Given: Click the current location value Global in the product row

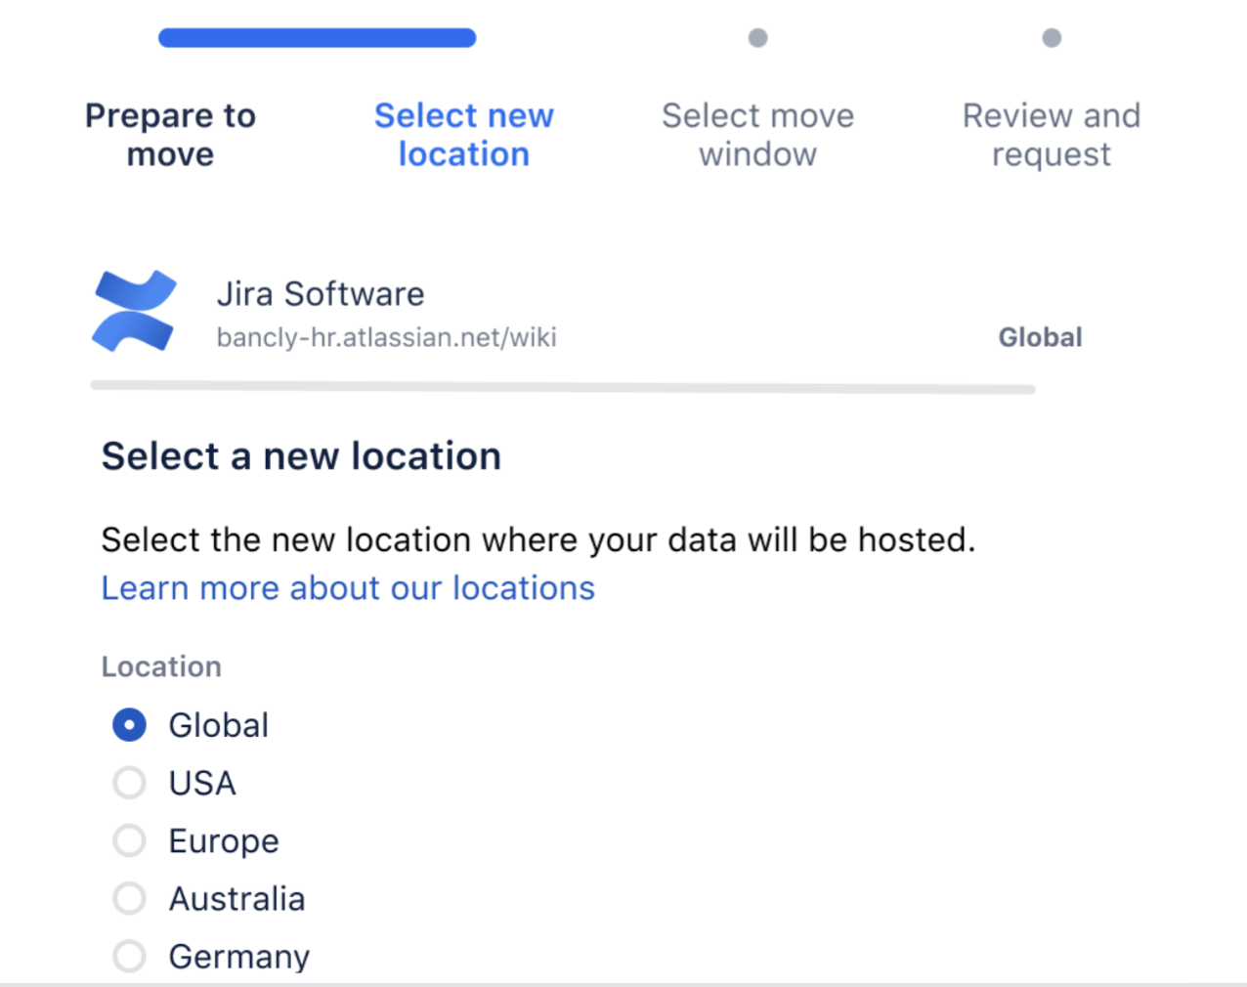Looking at the screenshot, I should coord(1040,338).
